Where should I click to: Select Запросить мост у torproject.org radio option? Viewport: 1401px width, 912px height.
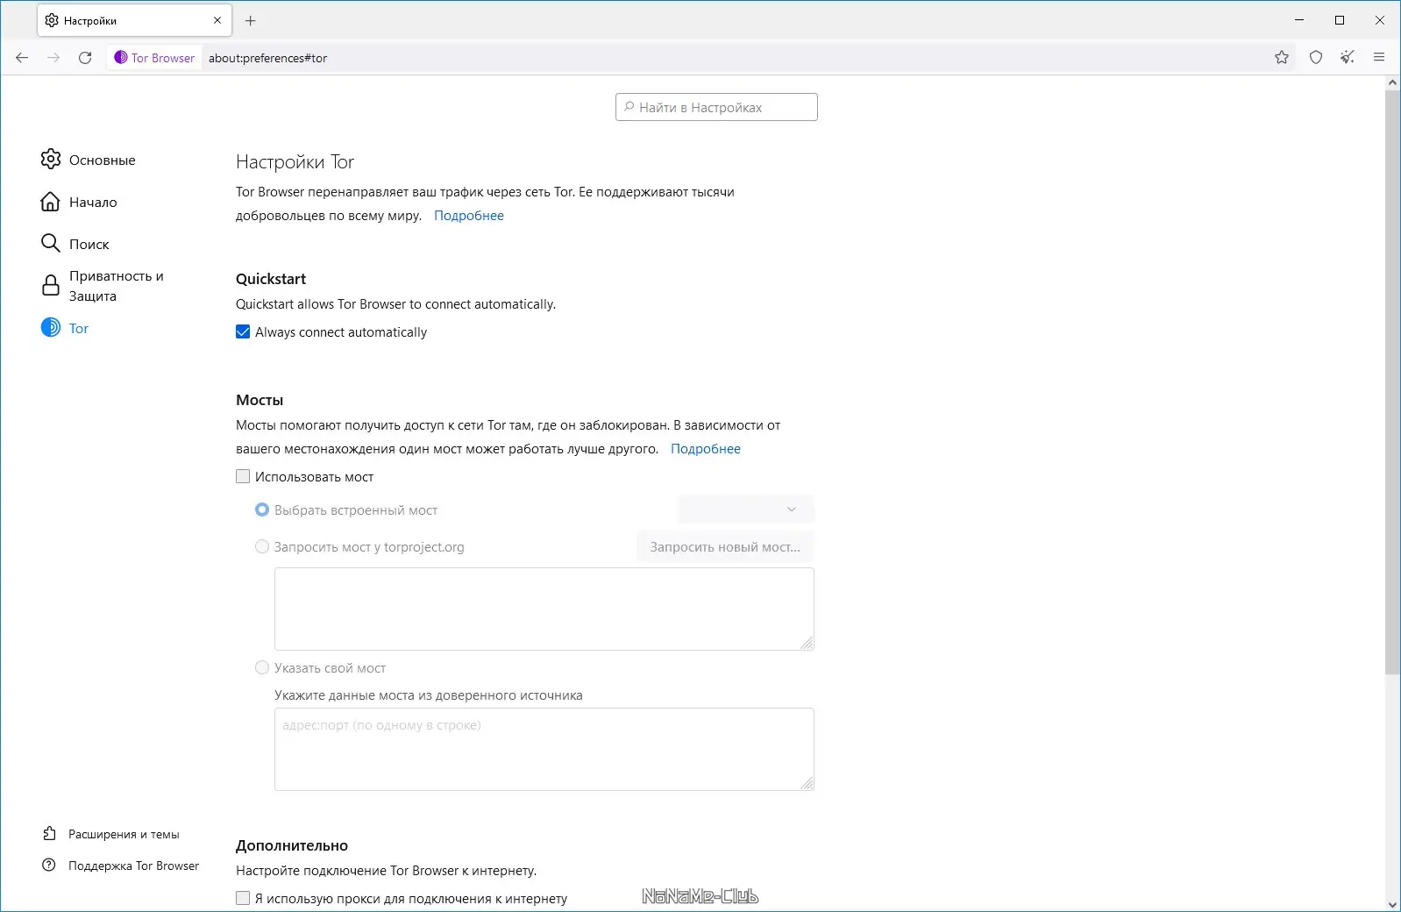[262, 546]
